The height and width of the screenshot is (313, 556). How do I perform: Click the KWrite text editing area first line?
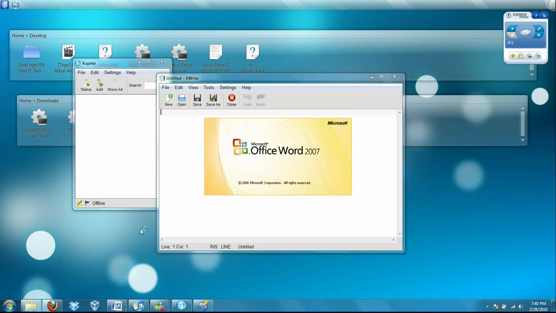[278, 112]
